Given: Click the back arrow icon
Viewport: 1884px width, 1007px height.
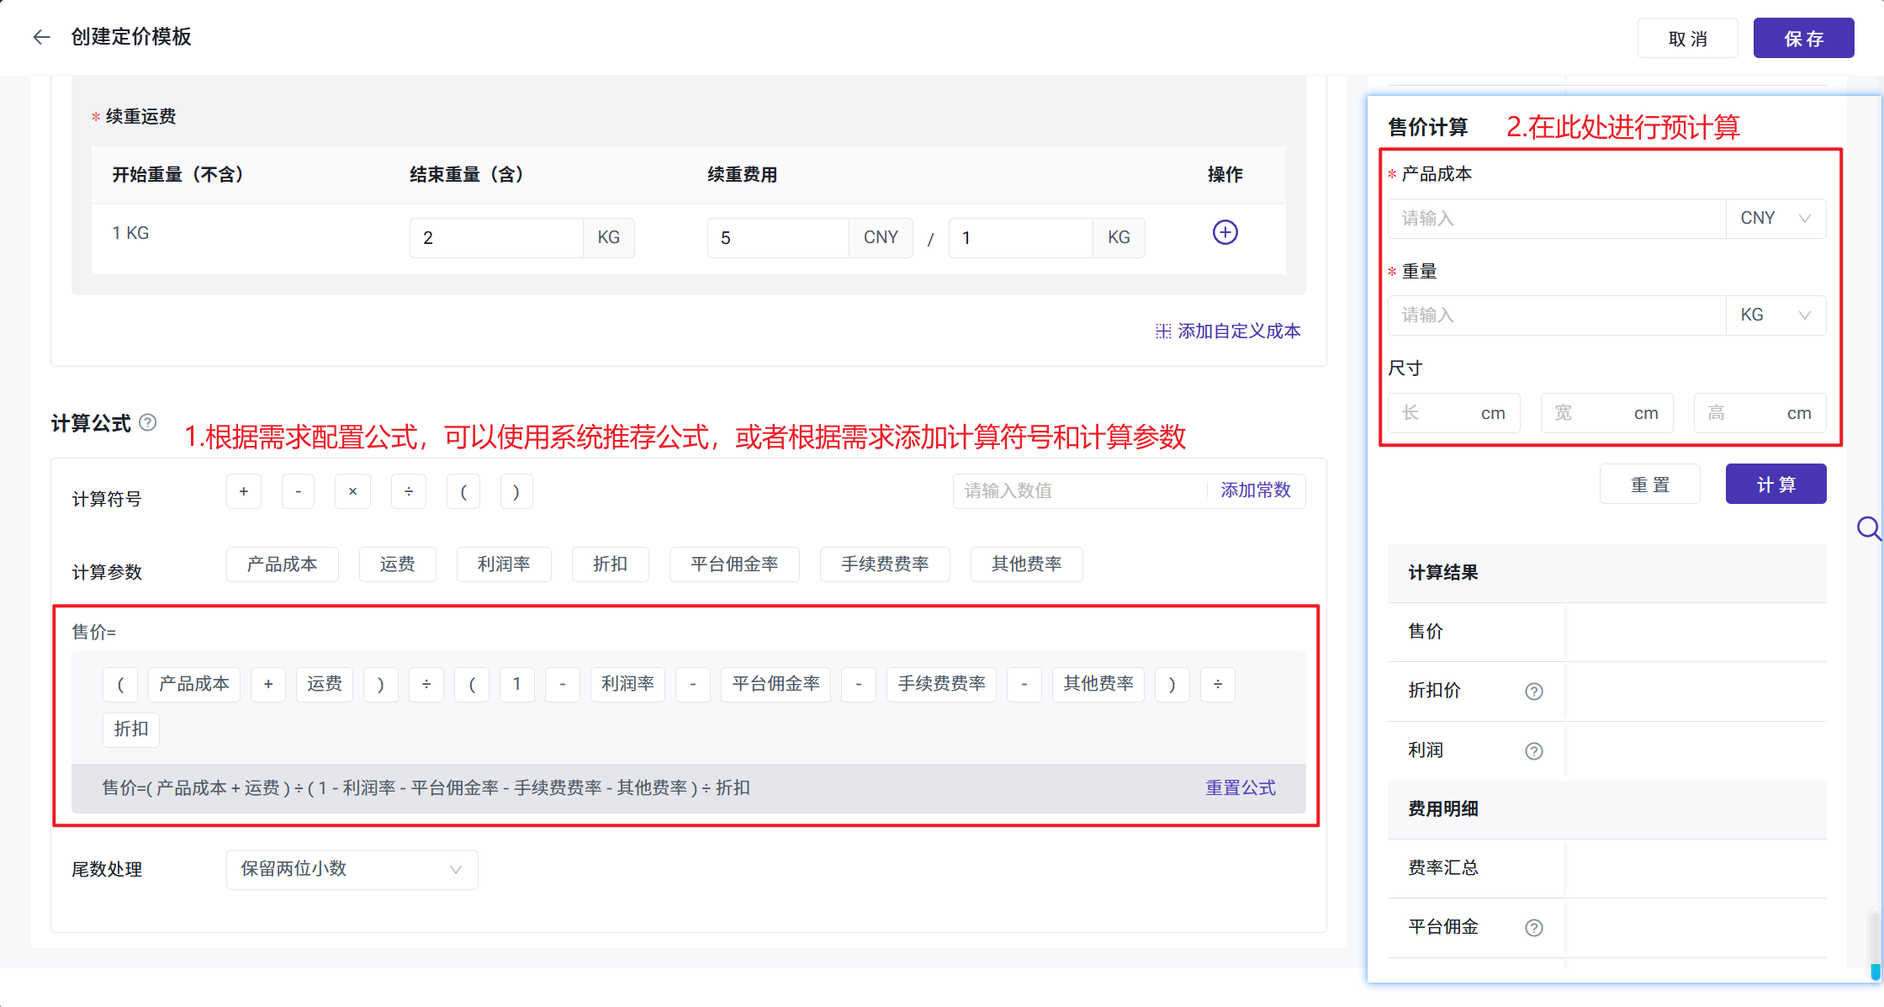Looking at the screenshot, I should [41, 37].
